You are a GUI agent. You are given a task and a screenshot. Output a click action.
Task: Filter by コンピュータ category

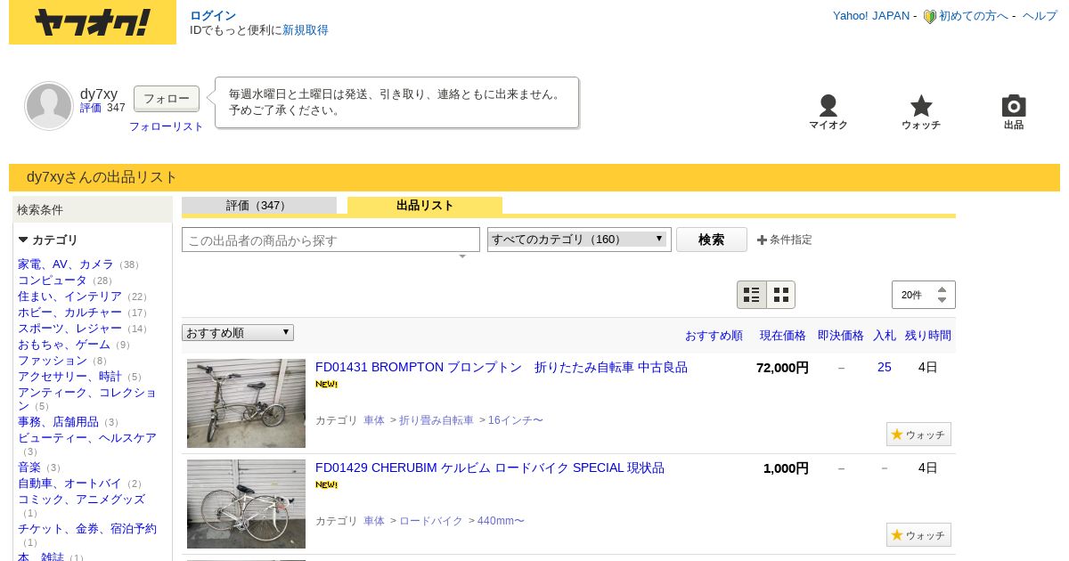point(53,280)
